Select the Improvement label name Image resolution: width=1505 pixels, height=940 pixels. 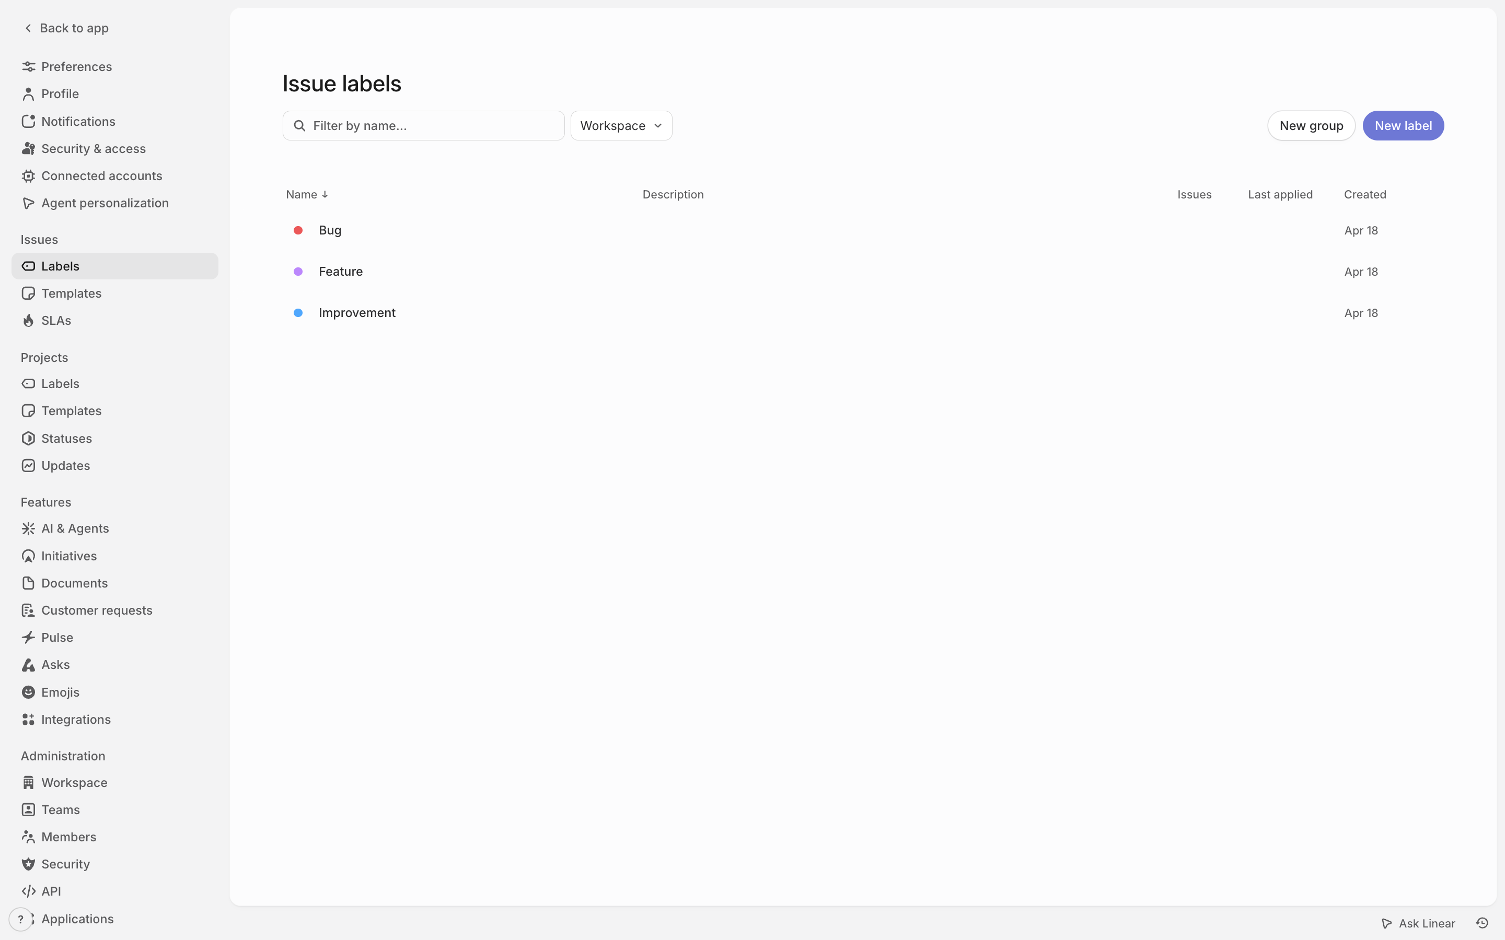pyautogui.click(x=357, y=313)
